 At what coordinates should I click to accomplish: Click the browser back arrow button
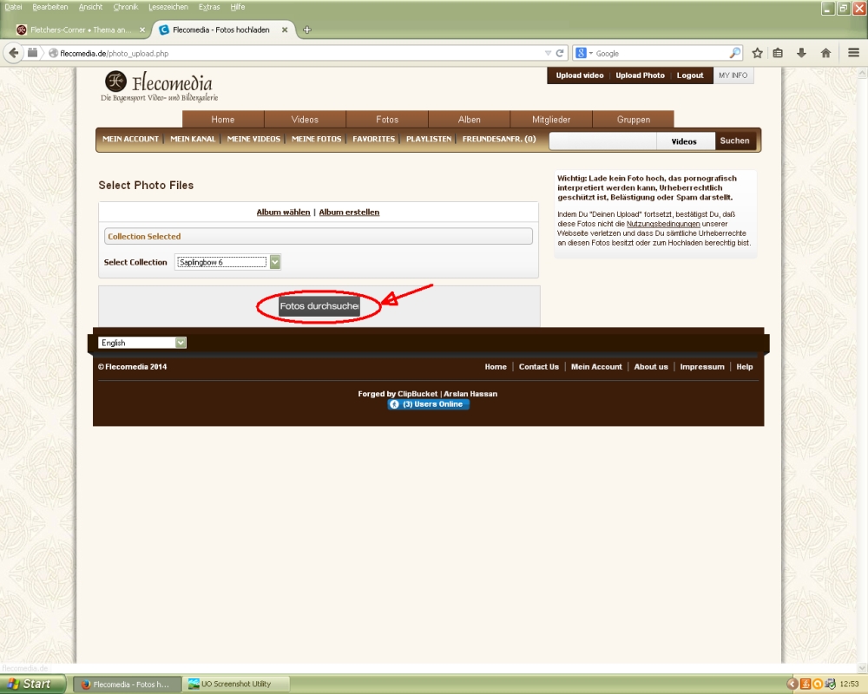click(x=14, y=53)
